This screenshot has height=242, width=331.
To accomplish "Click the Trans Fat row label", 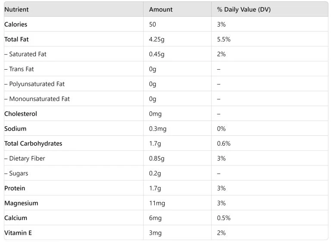I will (x=19, y=69).
